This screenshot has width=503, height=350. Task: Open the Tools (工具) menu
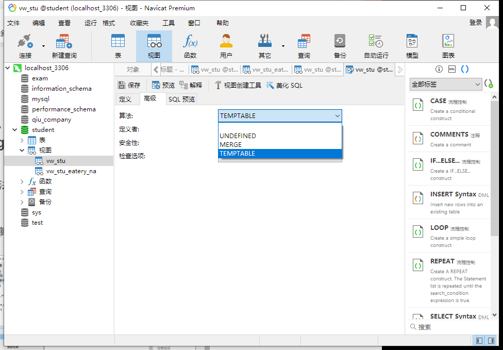pyautogui.click(x=169, y=23)
